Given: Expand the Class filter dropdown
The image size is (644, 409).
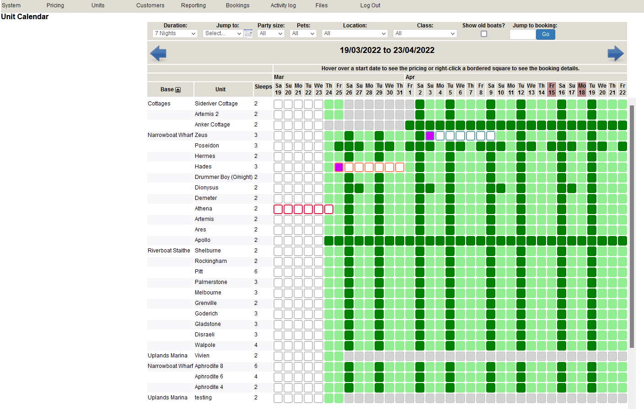Looking at the screenshot, I should click(425, 34).
